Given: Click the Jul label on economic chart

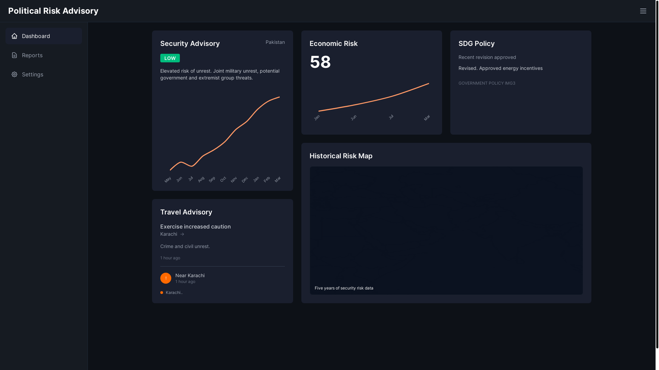Looking at the screenshot, I should pos(391,117).
